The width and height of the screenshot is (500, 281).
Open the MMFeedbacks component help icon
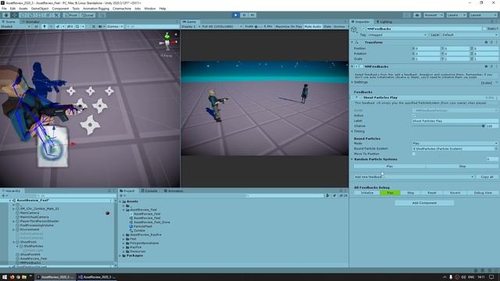point(486,66)
